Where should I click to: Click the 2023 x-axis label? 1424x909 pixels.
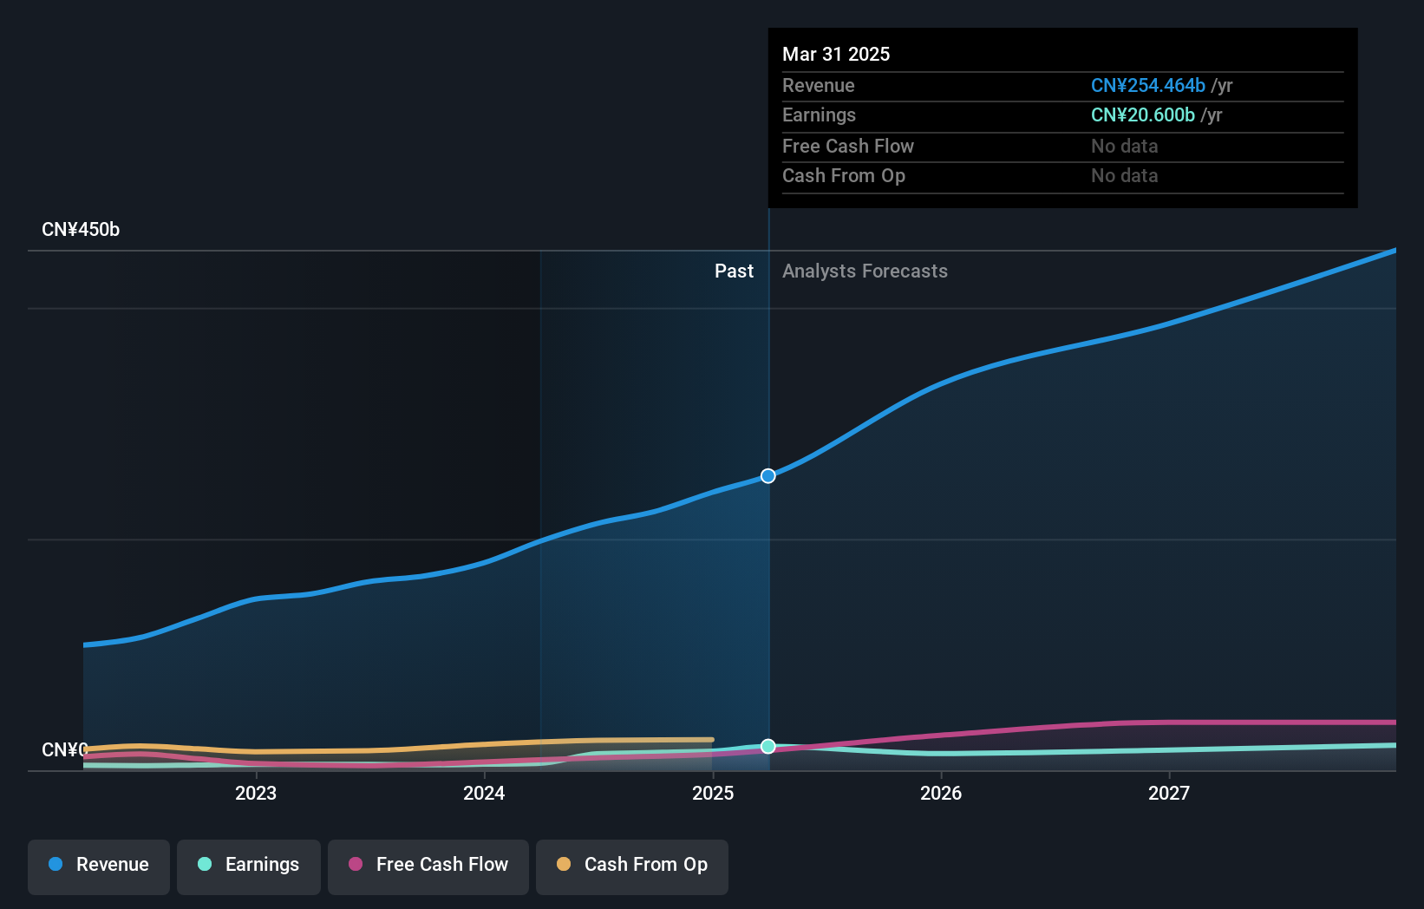coord(256,793)
